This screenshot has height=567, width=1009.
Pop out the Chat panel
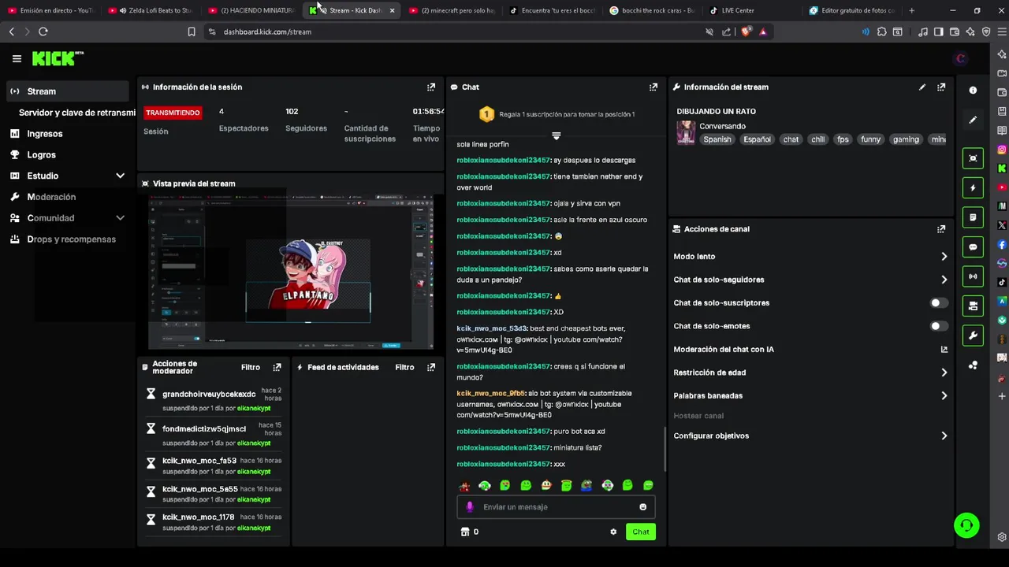point(653,87)
